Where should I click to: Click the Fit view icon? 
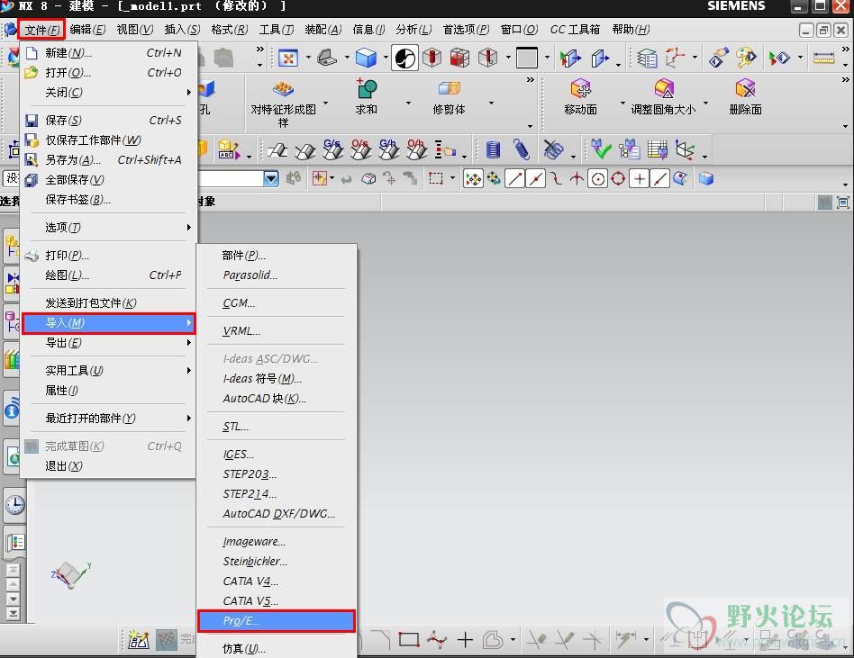[288, 58]
